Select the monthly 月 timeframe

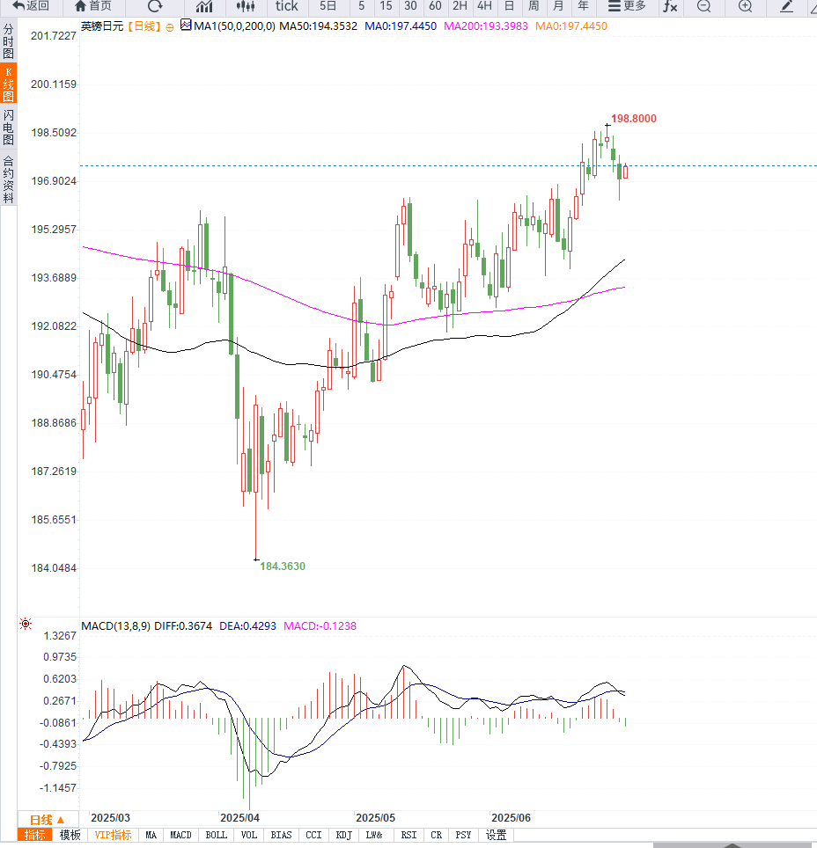pos(558,6)
